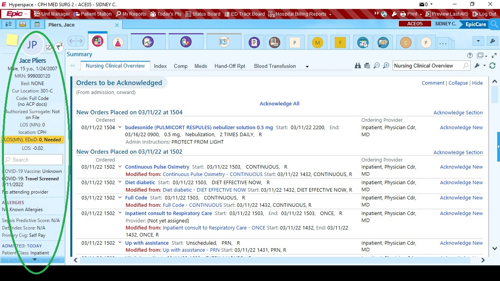Switch to the Meds report tab

click(201, 66)
